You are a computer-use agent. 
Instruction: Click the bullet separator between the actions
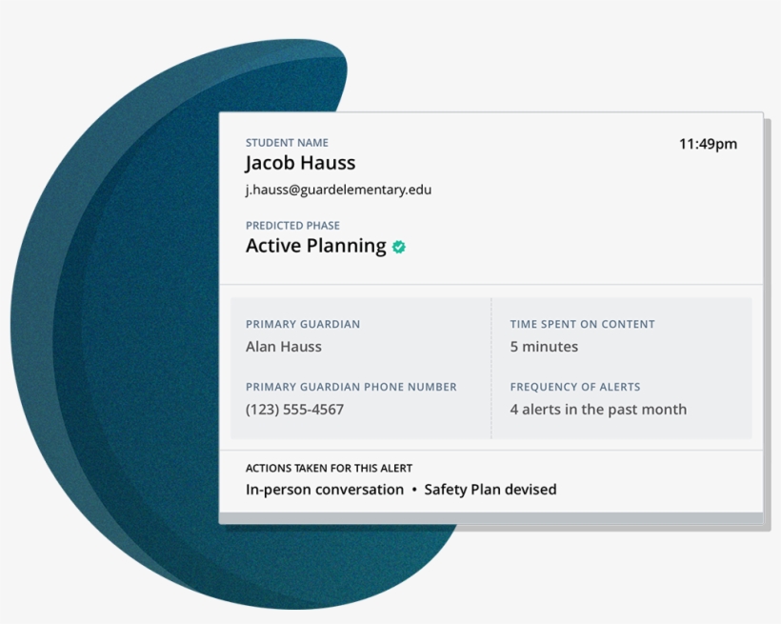pyautogui.click(x=414, y=490)
